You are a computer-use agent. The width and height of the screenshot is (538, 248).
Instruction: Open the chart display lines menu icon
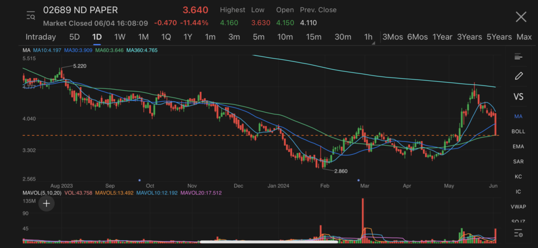click(x=519, y=57)
